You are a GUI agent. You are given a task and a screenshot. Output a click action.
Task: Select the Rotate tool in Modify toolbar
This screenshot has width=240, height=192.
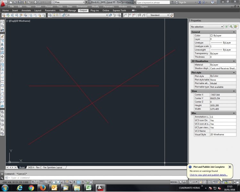tap(2, 61)
